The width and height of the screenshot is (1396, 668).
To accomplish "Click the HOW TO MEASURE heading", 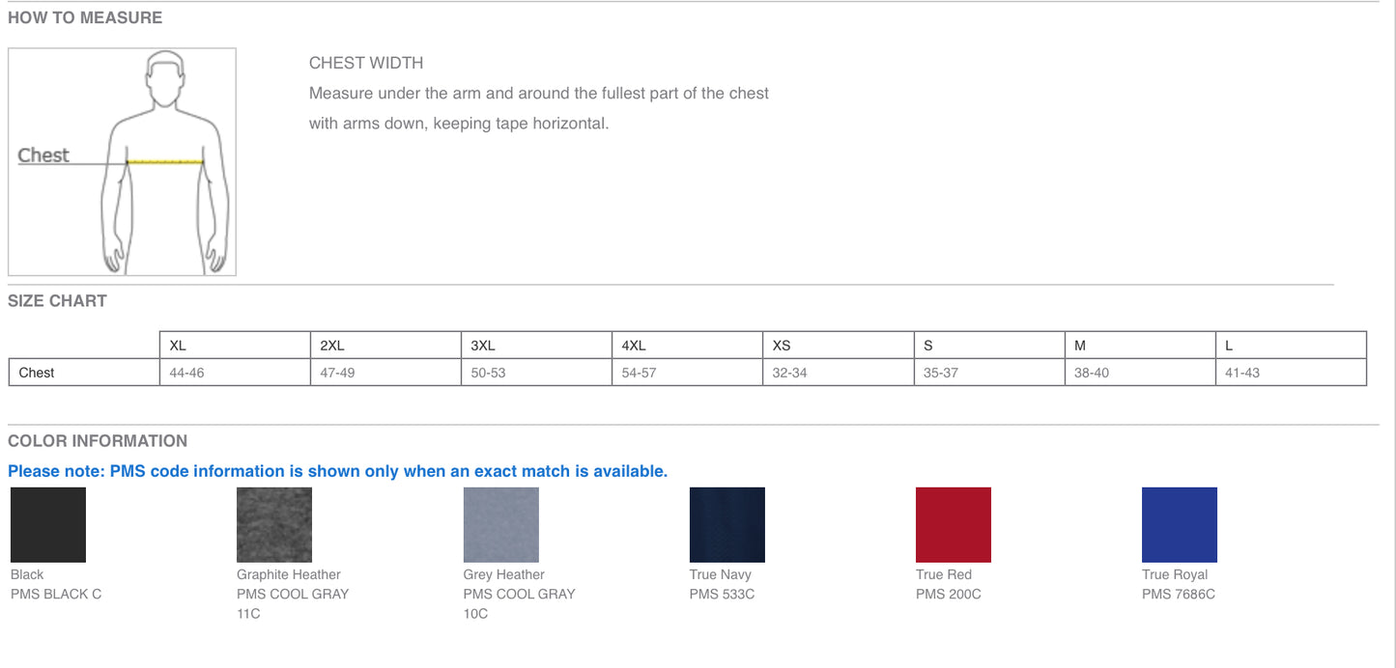I will pyautogui.click(x=85, y=17).
